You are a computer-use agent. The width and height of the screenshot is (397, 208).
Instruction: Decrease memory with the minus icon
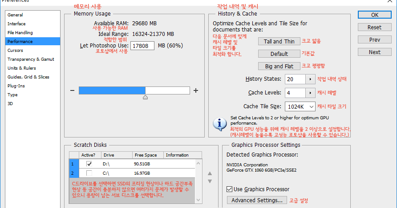[x=73, y=90]
